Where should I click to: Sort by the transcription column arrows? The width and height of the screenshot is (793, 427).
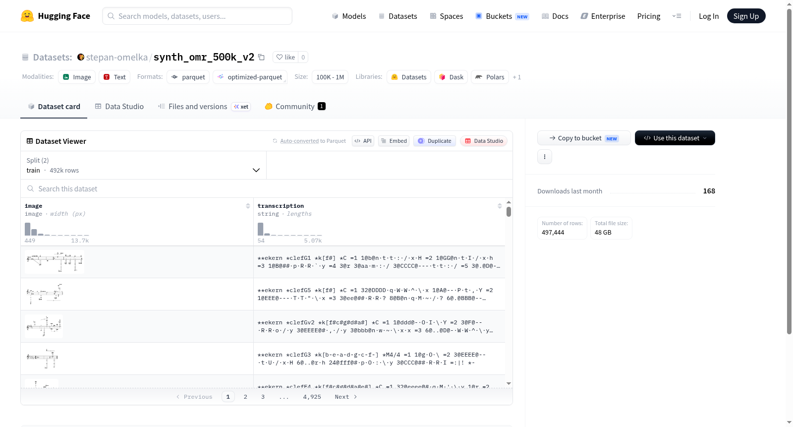click(500, 206)
